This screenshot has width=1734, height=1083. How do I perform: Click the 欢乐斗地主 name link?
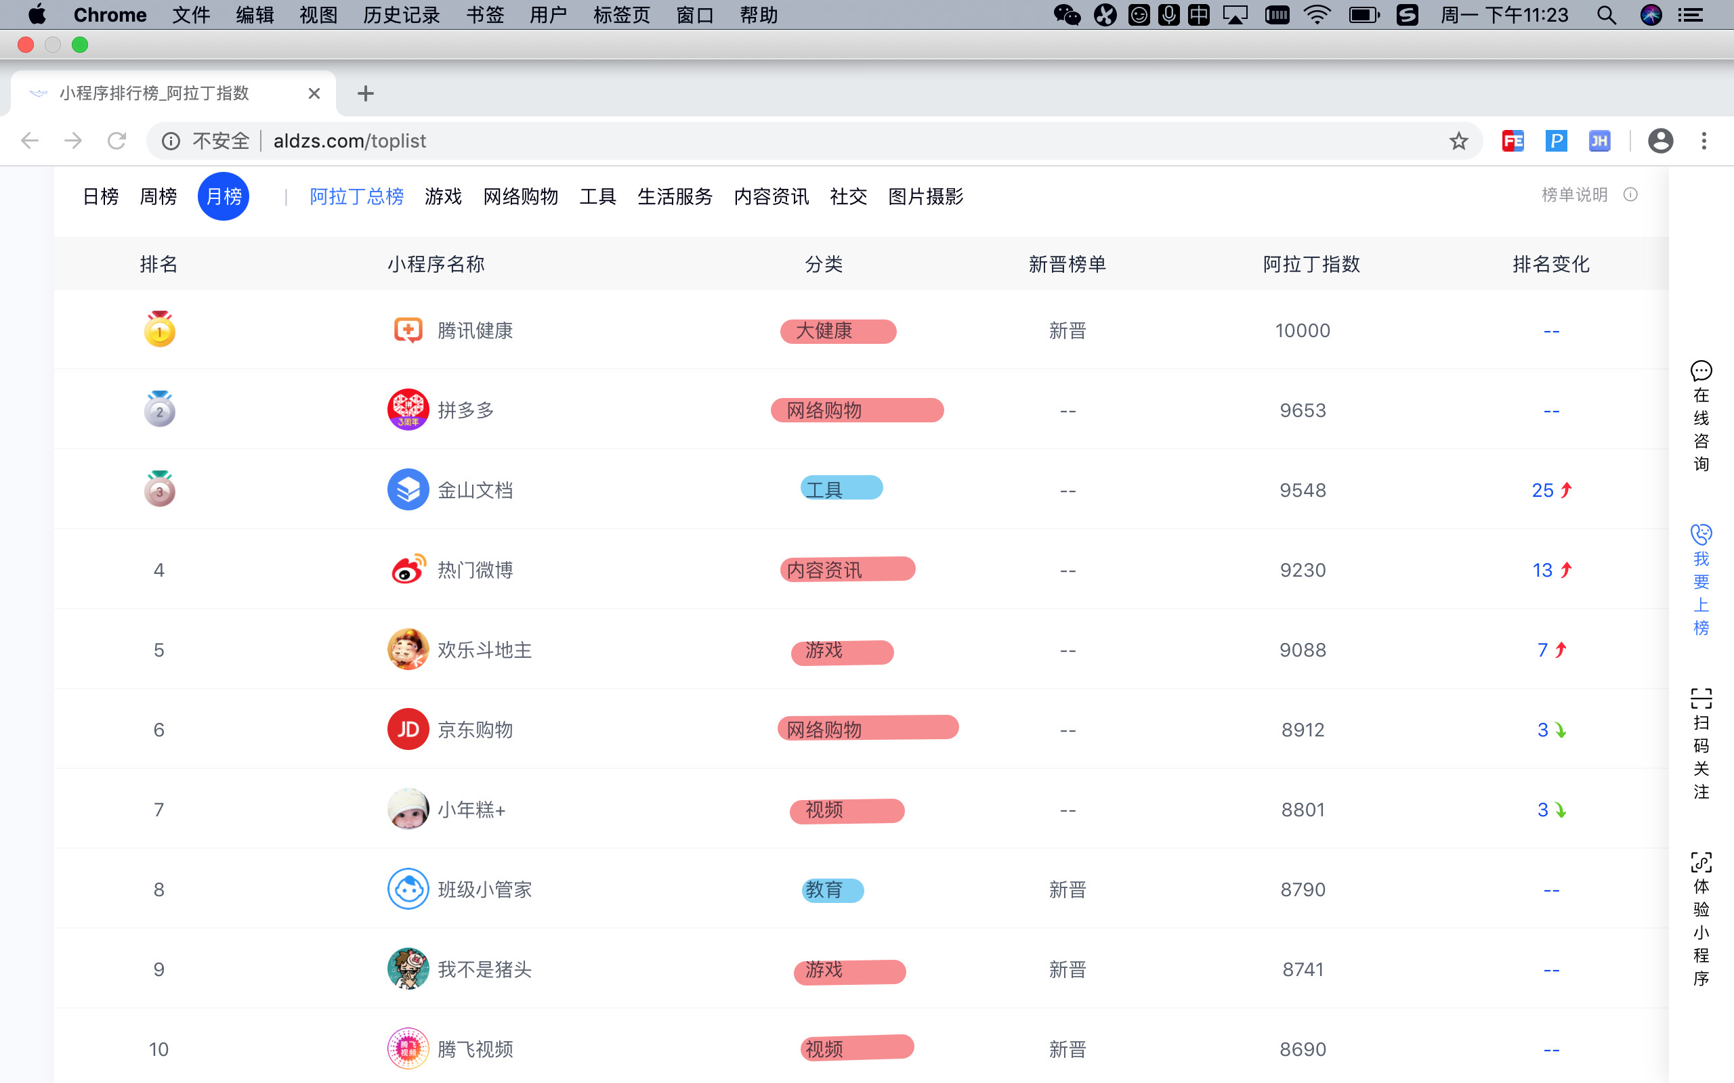click(x=484, y=650)
